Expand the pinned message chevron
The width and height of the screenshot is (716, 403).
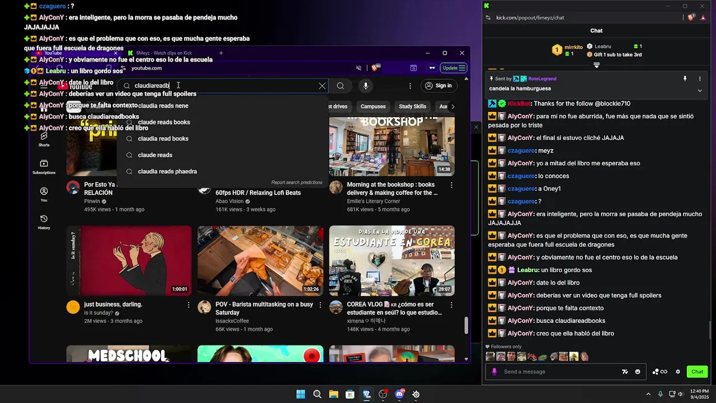pos(700,91)
